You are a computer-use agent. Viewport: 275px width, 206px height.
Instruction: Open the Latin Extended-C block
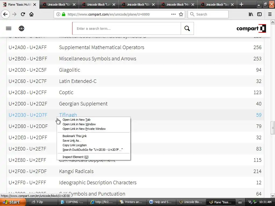coord(78,81)
